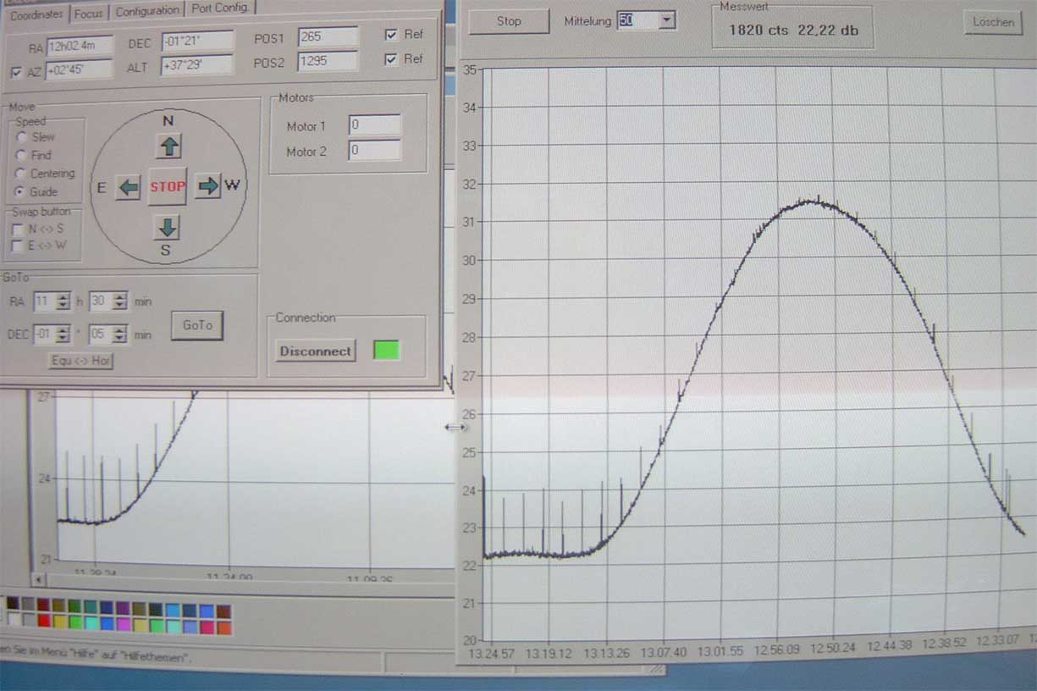Click the east left-arrow move button
The width and height of the screenshot is (1037, 691).
click(x=129, y=187)
